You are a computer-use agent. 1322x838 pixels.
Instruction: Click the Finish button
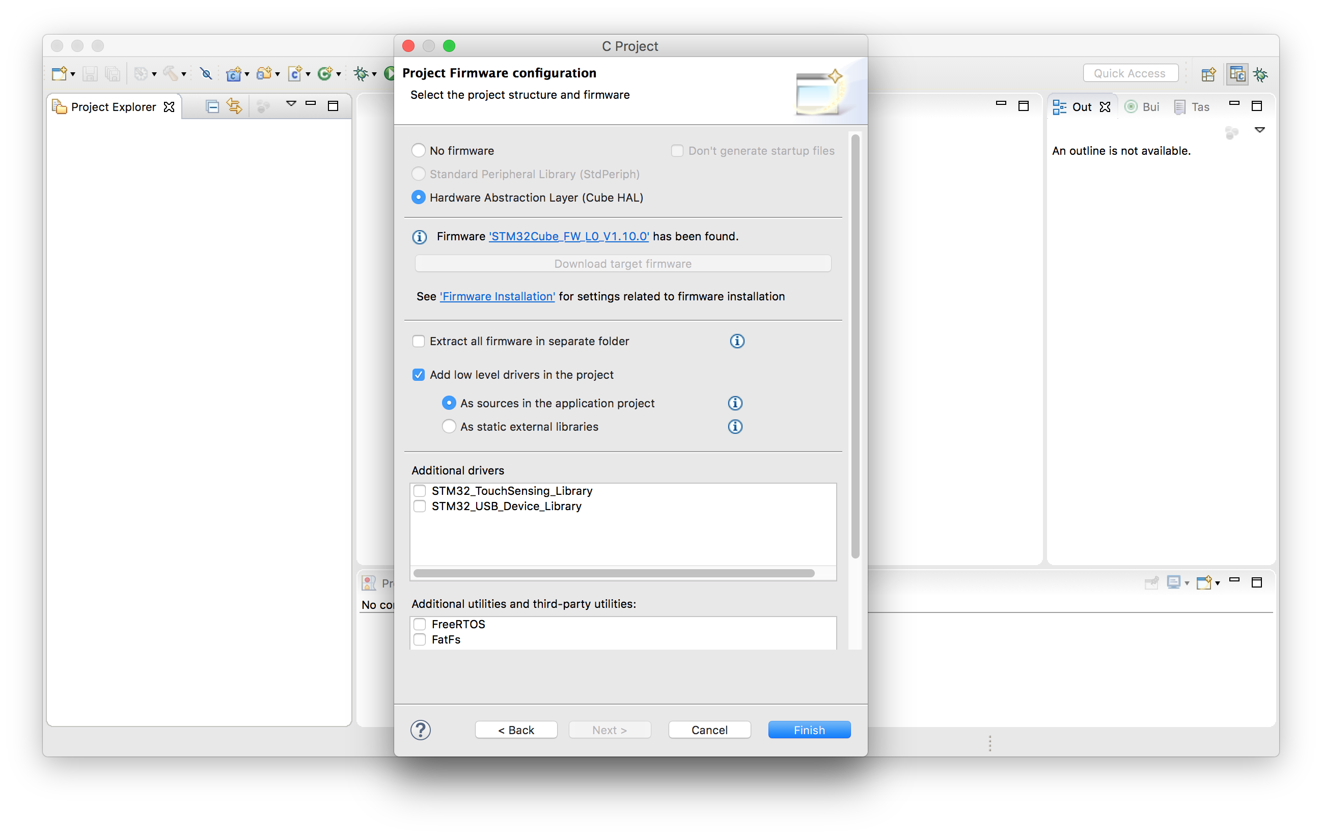809,730
